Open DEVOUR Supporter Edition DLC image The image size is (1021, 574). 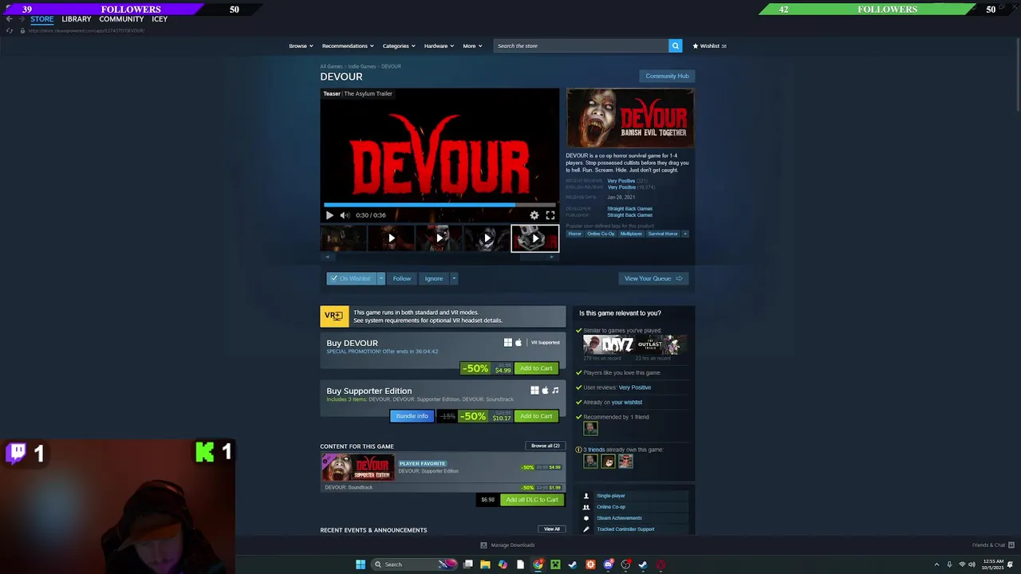click(358, 467)
